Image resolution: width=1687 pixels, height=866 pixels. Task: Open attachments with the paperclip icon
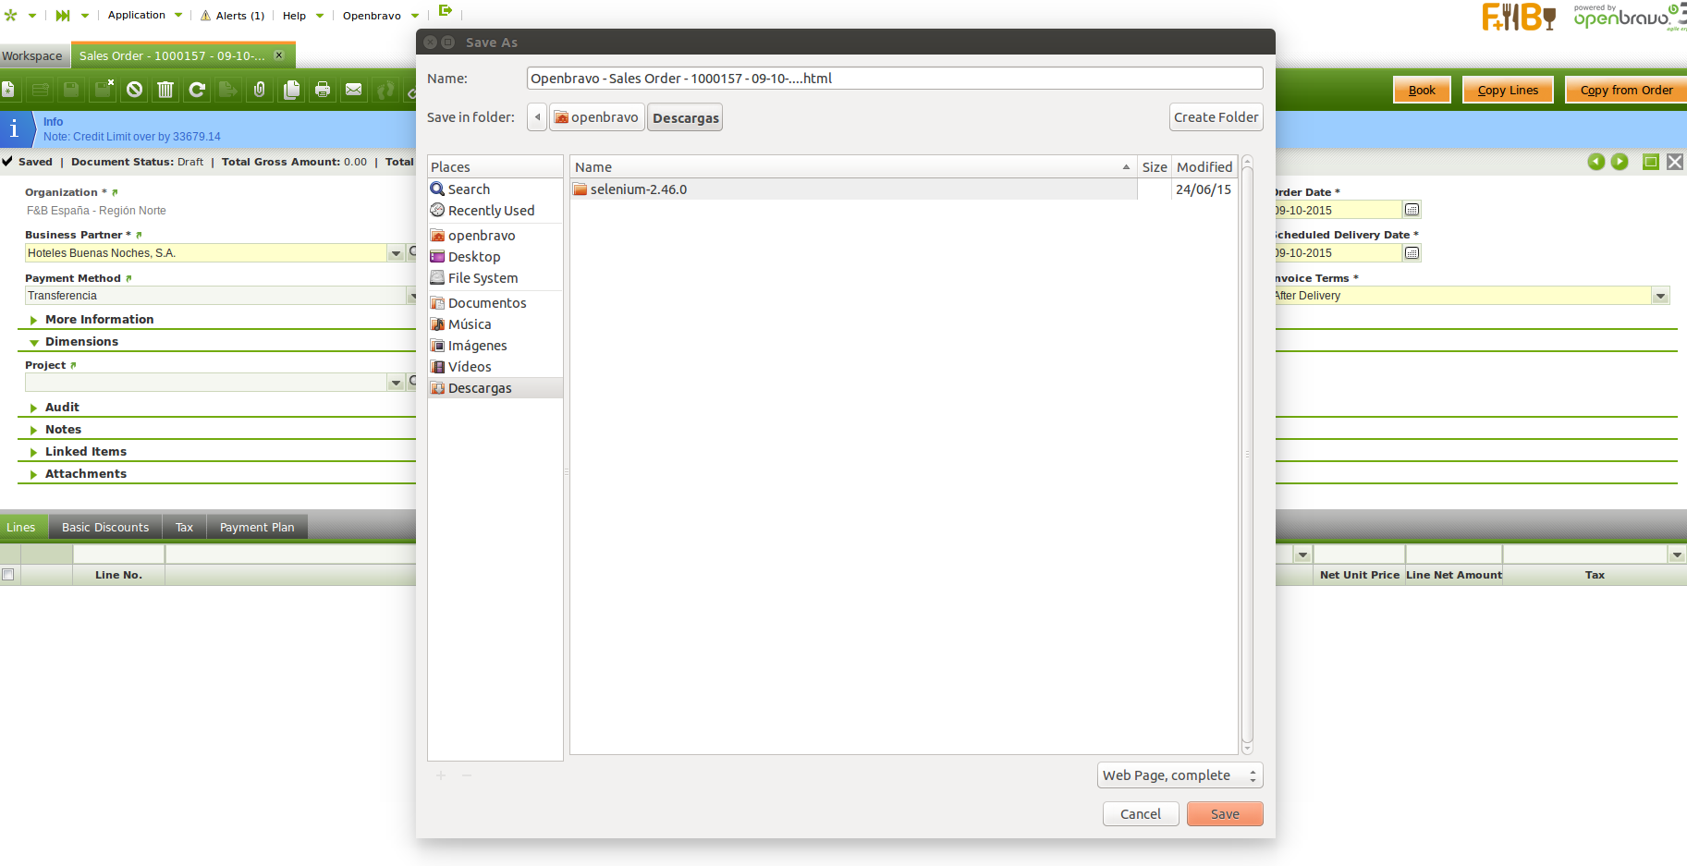260,90
